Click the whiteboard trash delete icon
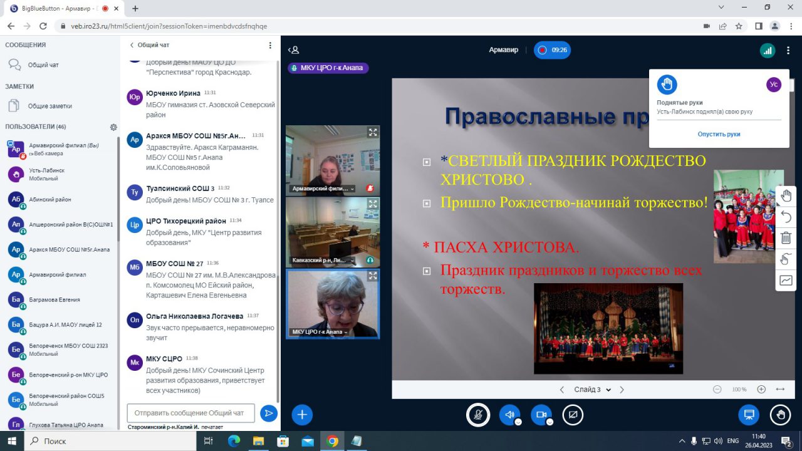 pyautogui.click(x=786, y=238)
